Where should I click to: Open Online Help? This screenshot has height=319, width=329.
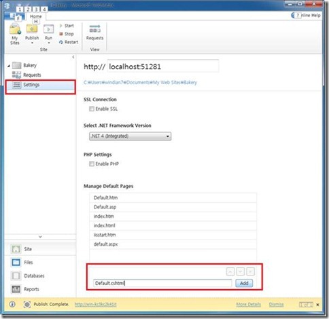coord(306,16)
